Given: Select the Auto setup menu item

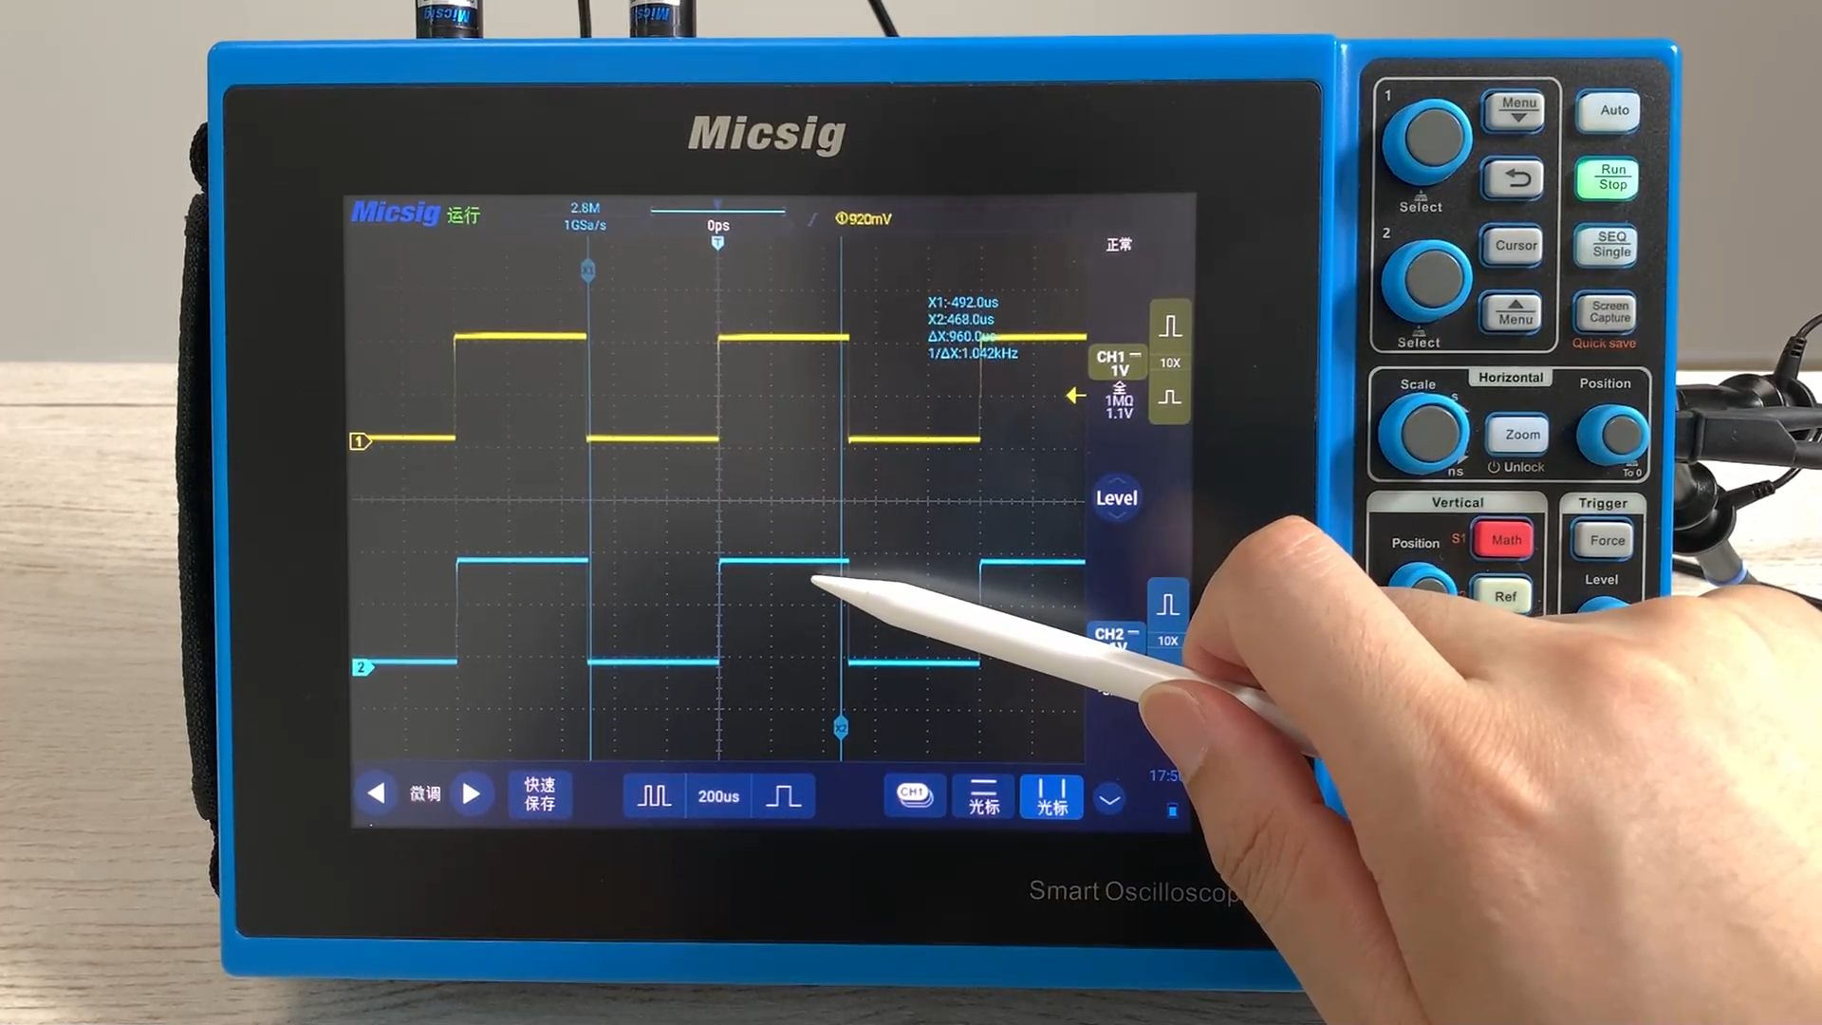Looking at the screenshot, I should pyautogui.click(x=1613, y=111).
